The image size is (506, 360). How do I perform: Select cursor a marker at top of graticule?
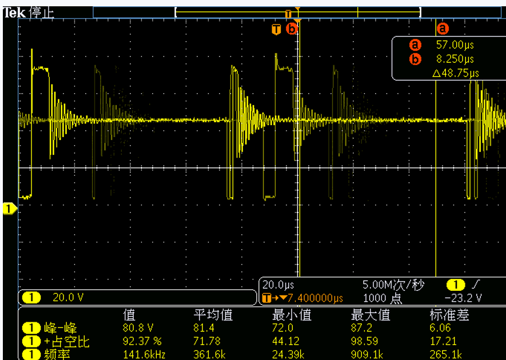[x=443, y=29]
